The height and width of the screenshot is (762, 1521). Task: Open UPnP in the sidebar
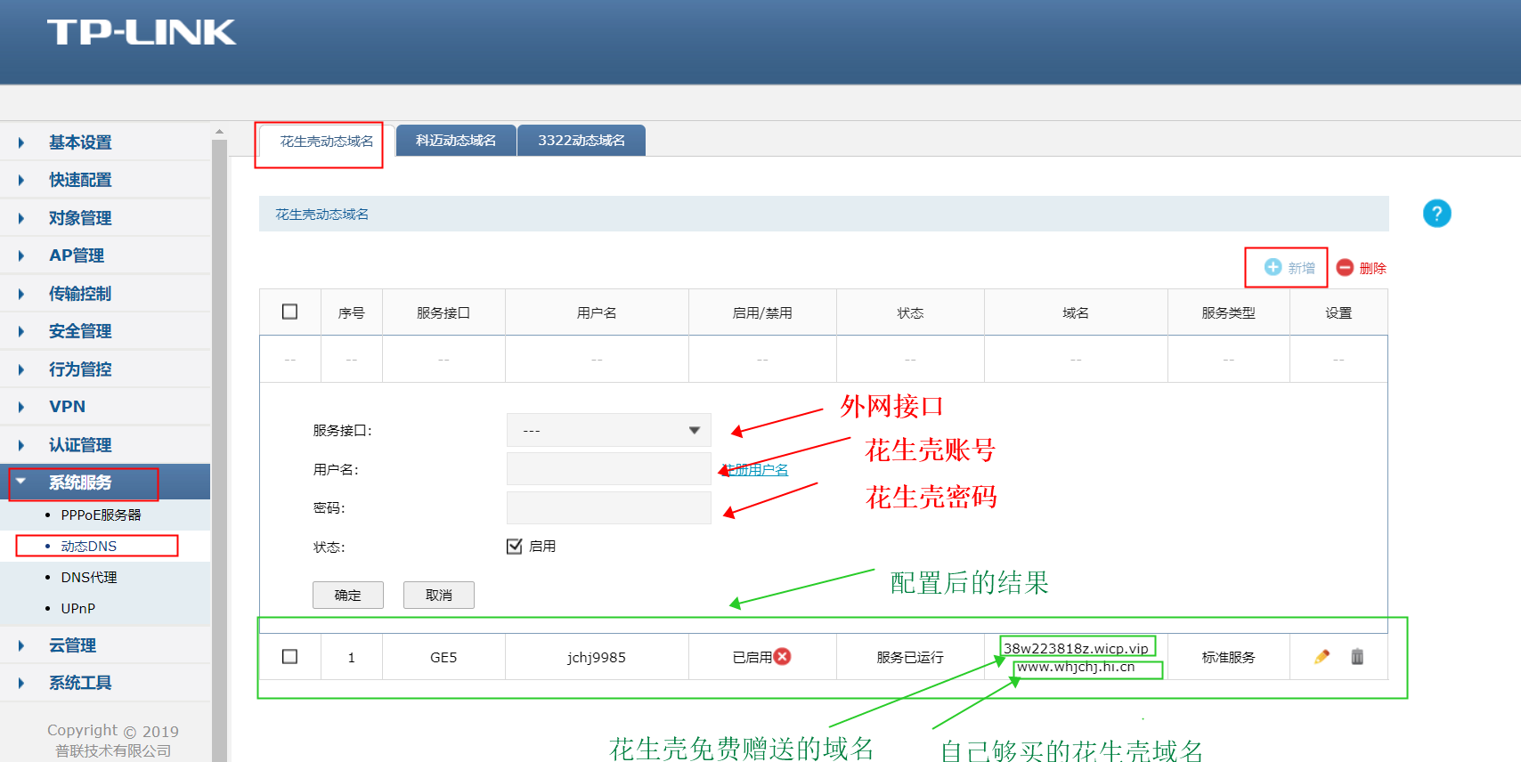pos(78,608)
